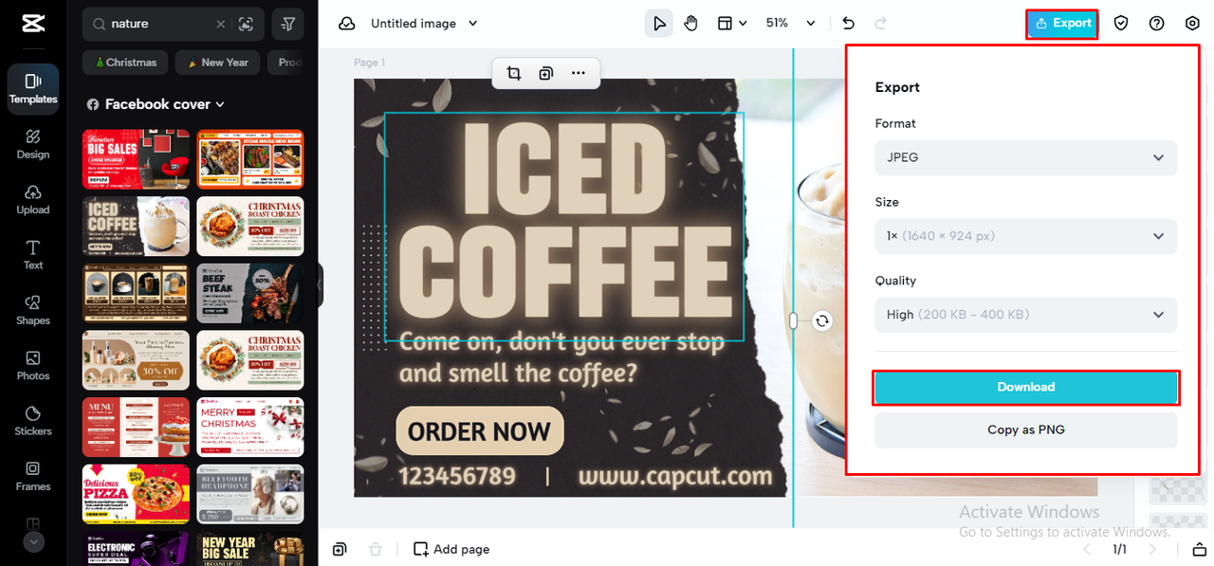Click the Delicious Pizza template thumbnail
Viewport: 1214px width, 566px height.
click(x=137, y=494)
